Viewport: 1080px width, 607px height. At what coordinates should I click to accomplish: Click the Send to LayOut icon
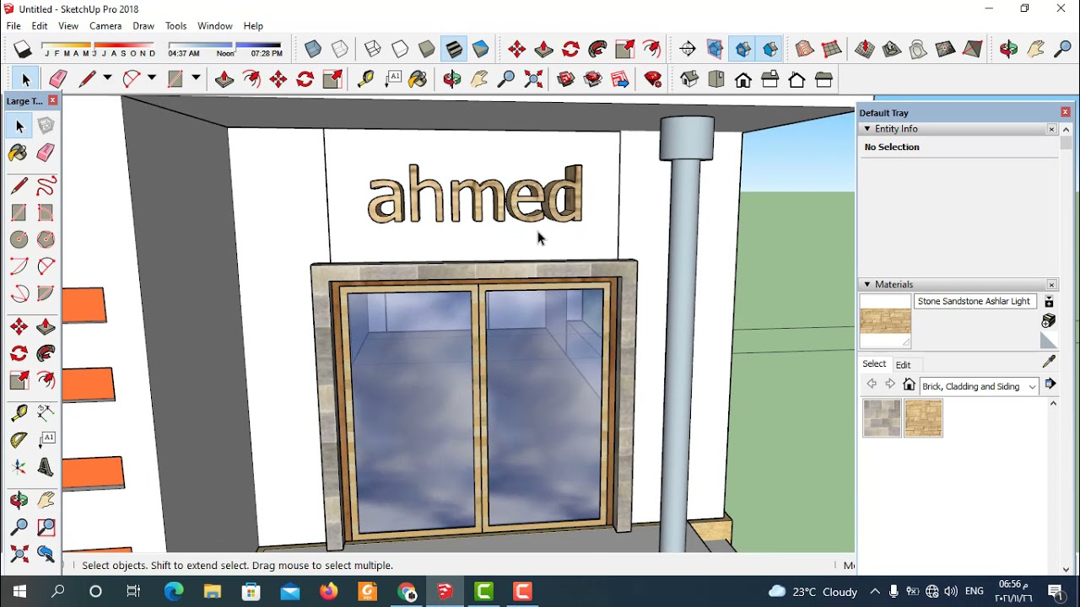point(620,79)
